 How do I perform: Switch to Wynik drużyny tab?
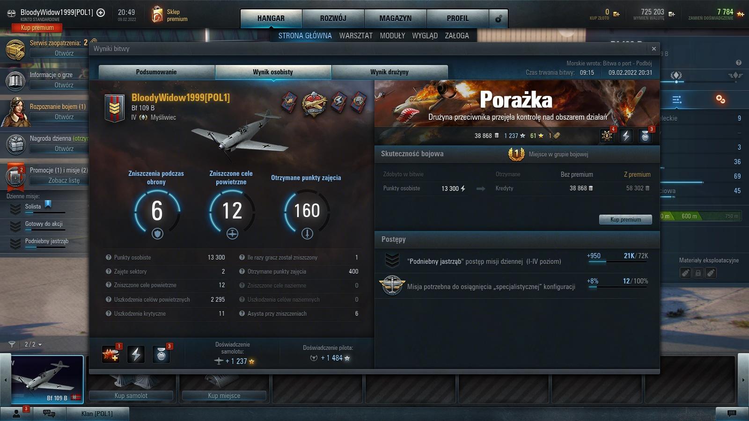click(x=389, y=72)
